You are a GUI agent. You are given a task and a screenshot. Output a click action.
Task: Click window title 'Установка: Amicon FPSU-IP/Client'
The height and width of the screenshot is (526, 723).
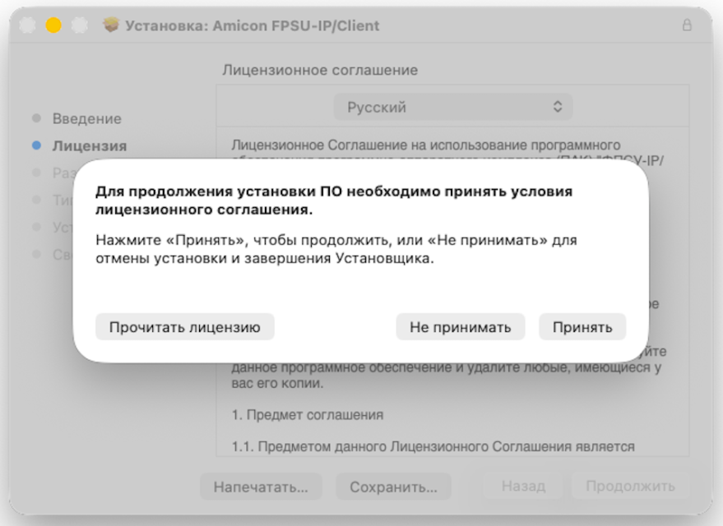[253, 25]
